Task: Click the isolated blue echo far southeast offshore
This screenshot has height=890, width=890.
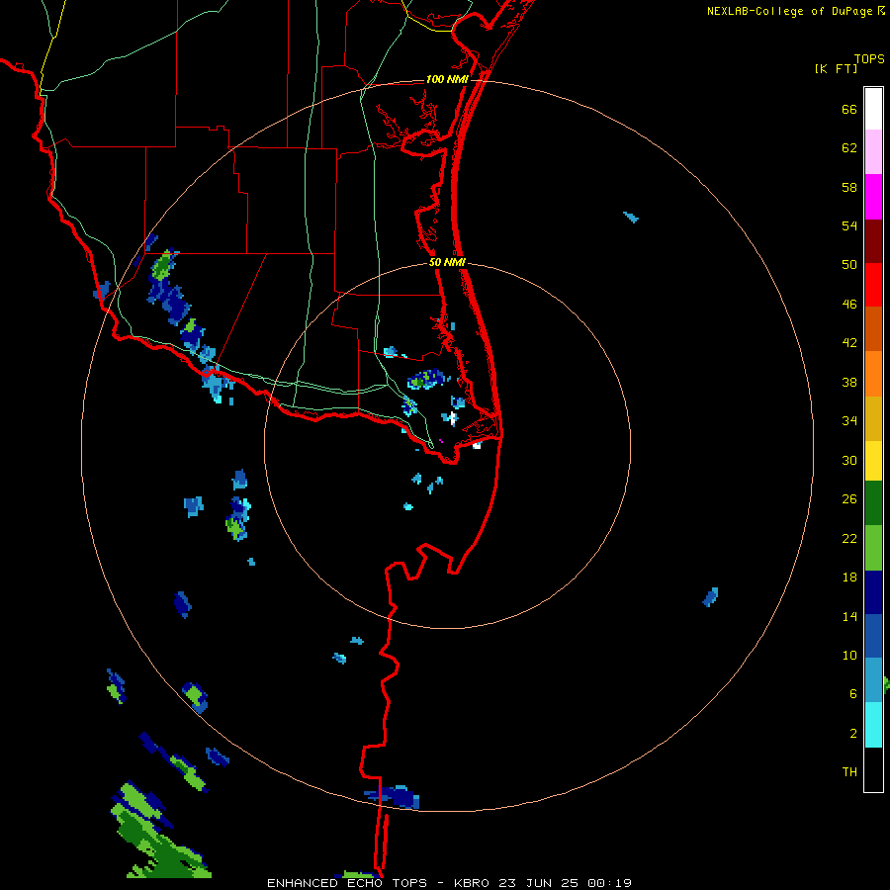Action: pyautogui.click(x=711, y=597)
